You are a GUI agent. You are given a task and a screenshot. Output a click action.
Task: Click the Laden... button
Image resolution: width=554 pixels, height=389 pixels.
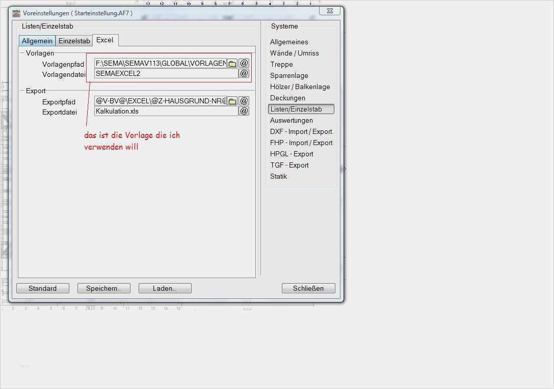[165, 288]
